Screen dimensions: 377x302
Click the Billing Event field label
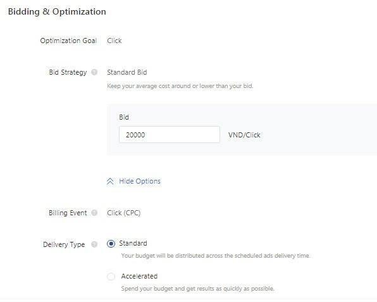68,213
